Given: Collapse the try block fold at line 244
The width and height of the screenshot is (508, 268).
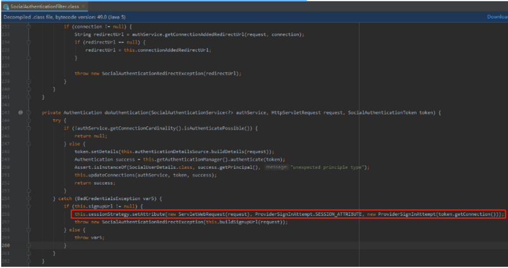Looking at the screenshot, I should [29, 120].
